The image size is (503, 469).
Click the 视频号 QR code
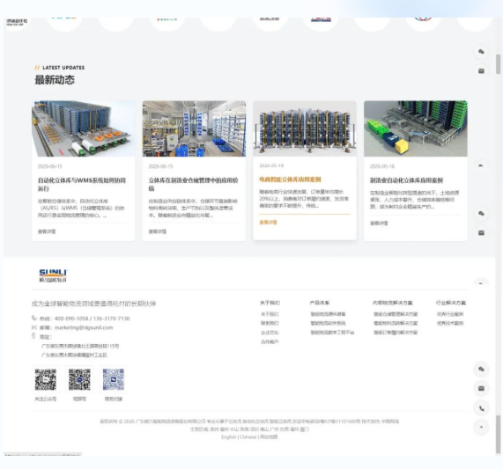tap(79, 379)
